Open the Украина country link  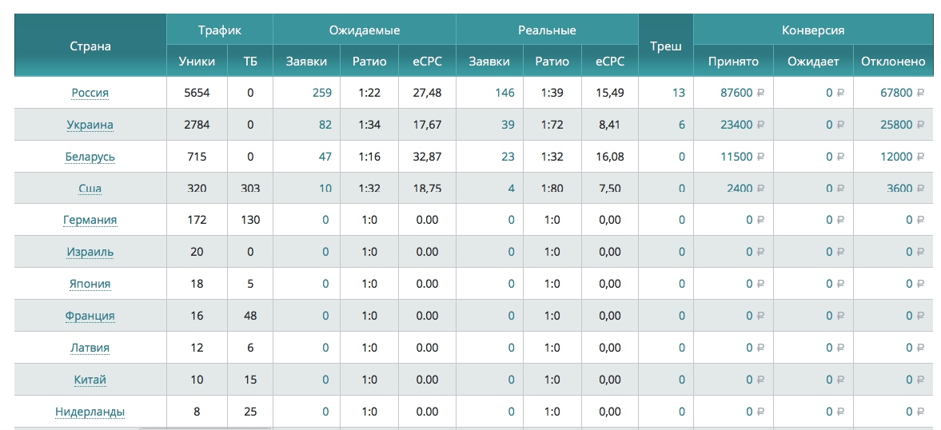coord(90,125)
